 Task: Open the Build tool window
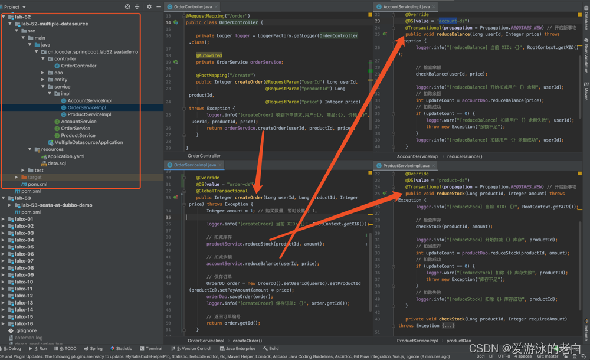coord(271,349)
